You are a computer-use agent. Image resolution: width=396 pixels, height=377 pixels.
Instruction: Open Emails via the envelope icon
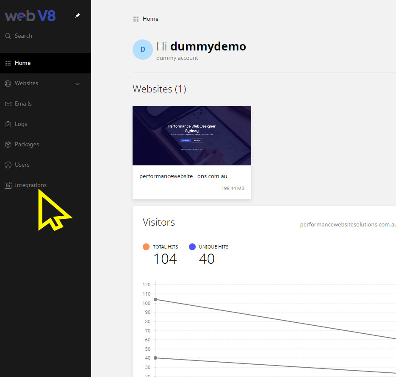pos(8,103)
